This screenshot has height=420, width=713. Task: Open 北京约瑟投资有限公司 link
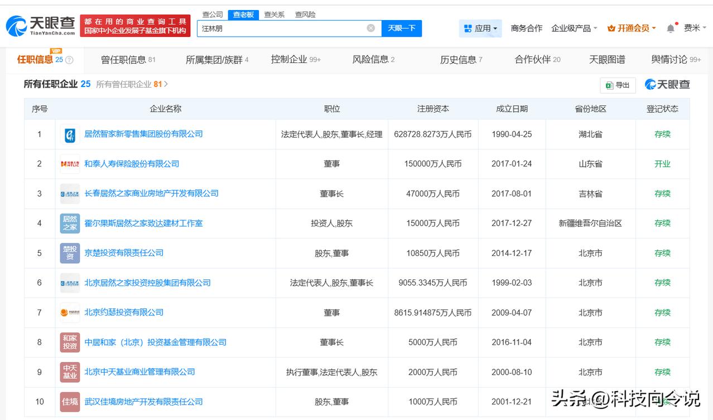pos(124,312)
